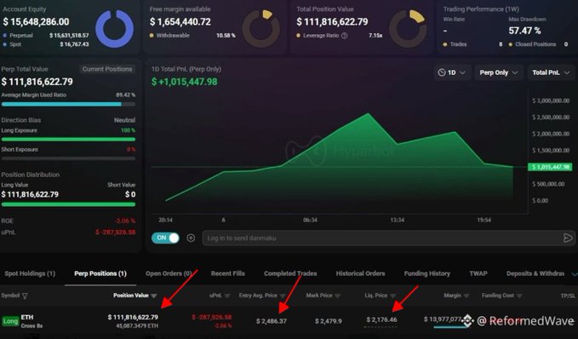Viewport: 578px width, 339px height.
Task: Click the Total Position Value donut chart
Action: (408, 28)
